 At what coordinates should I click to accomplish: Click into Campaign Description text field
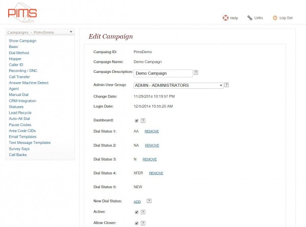click(163, 73)
